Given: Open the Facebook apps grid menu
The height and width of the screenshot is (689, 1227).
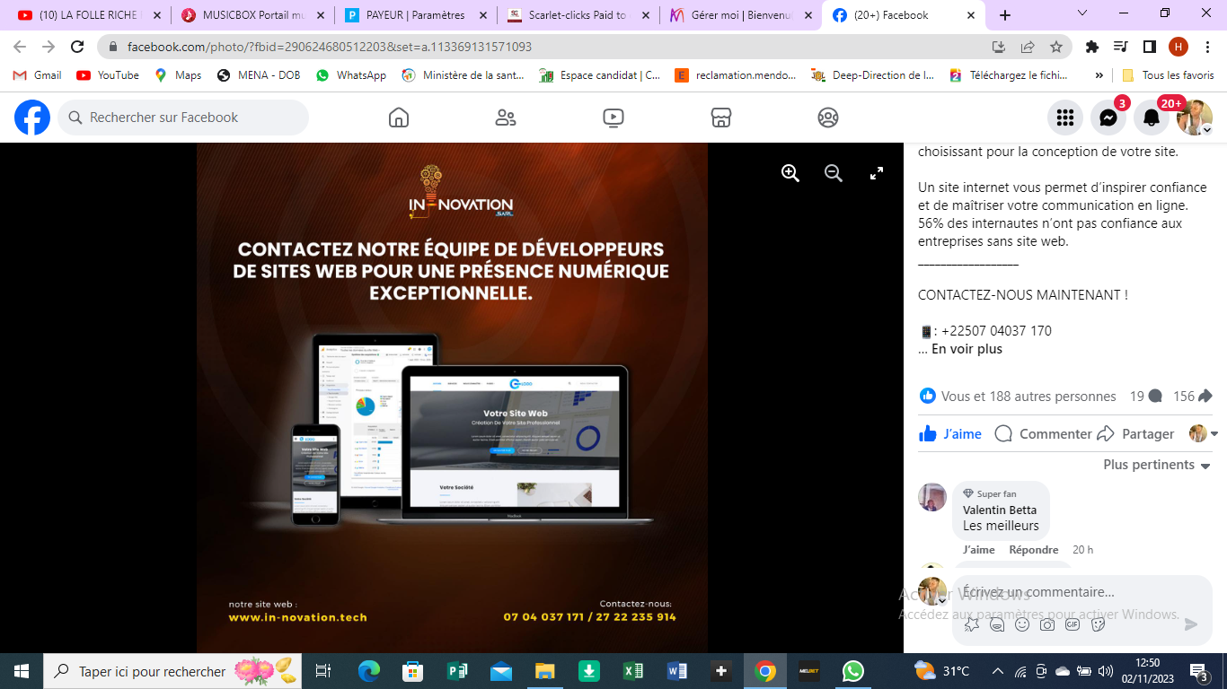Looking at the screenshot, I should [x=1065, y=118].
